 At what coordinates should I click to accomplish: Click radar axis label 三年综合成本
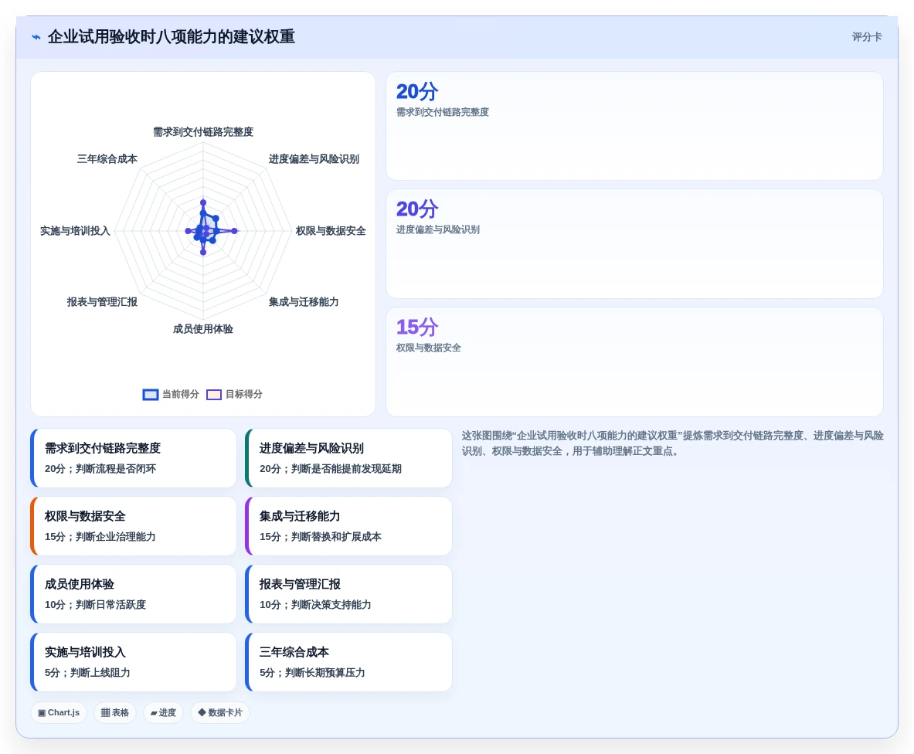click(x=107, y=159)
